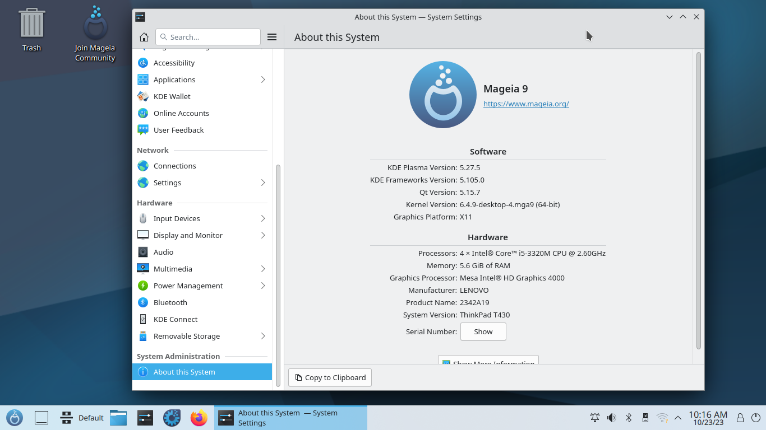The image size is (766, 430).
Task: Open the Accessibility settings icon
Action: pyautogui.click(x=143, y=63)
